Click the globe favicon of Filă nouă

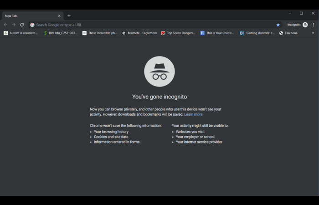[x=281, y=33]
